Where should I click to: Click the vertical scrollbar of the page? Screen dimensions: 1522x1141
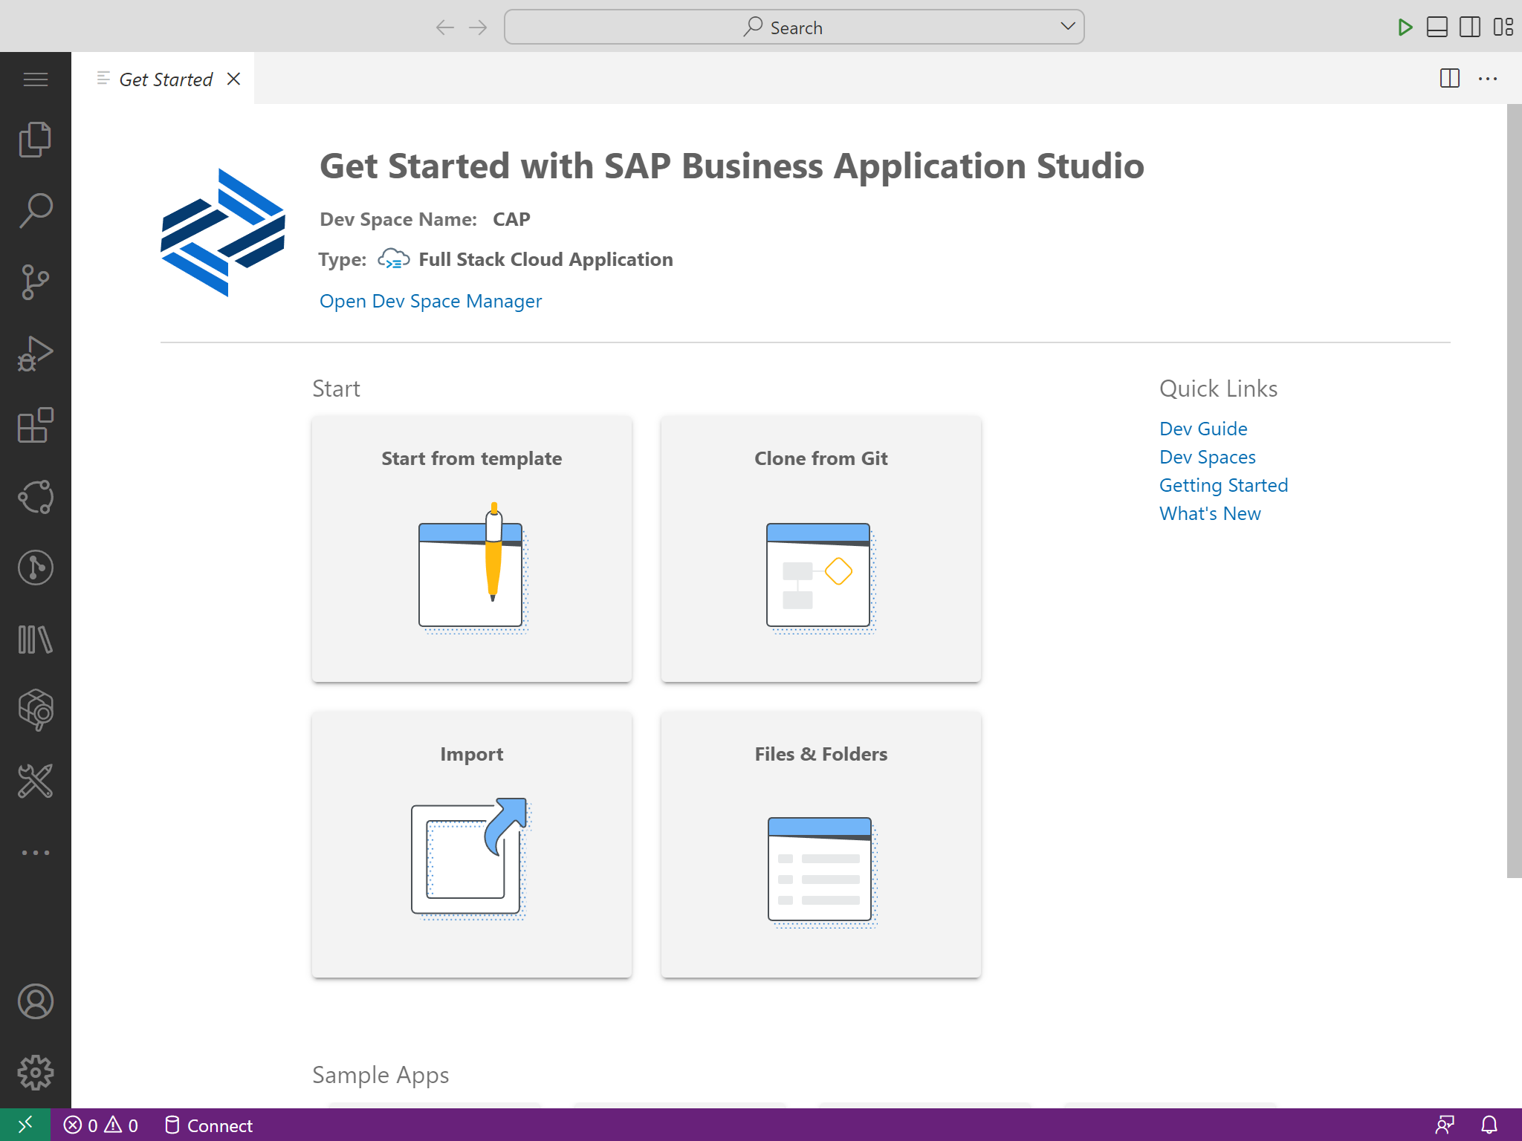[x=1514, y=490]
